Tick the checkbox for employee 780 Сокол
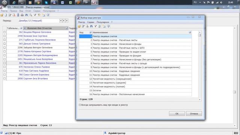 tap(4, 75)
